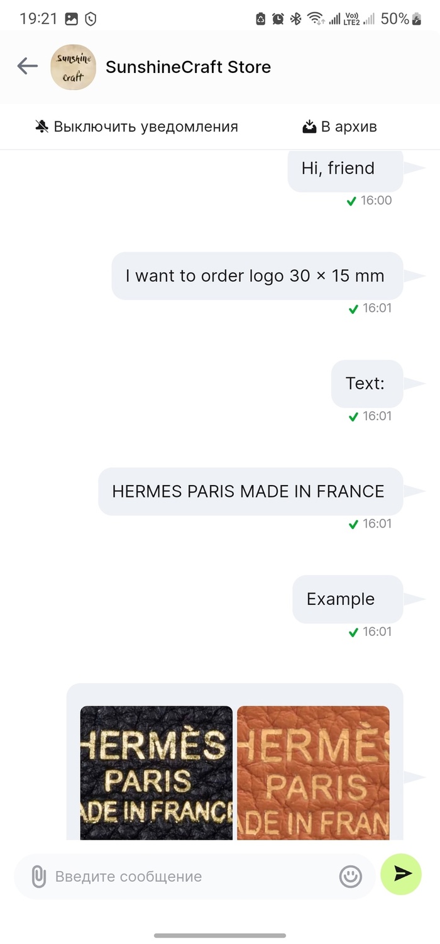
Task: Open SunshineCraft Store avatar
Action: point(73,67)
